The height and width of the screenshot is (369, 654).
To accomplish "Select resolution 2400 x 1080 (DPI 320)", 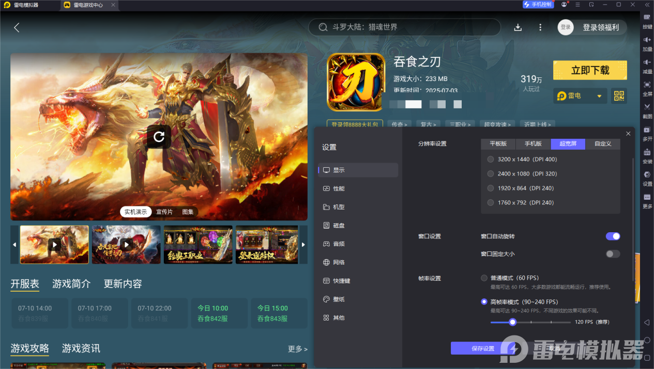I will 522,174.
